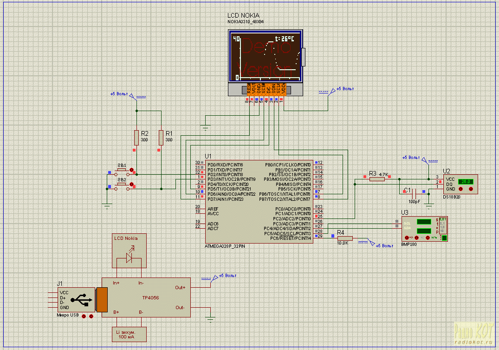Click the AREF pin label on U1
499x350 pixels.
pos(213,209)
